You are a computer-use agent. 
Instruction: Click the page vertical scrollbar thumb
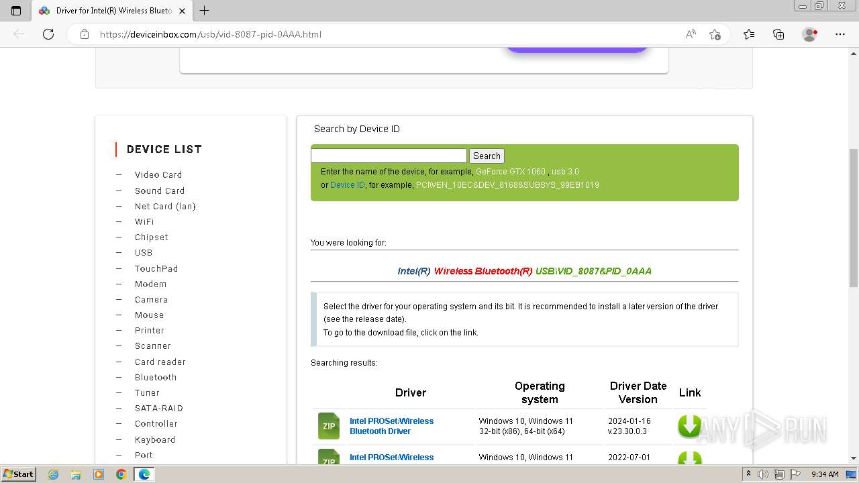click(x=854, y=218)
